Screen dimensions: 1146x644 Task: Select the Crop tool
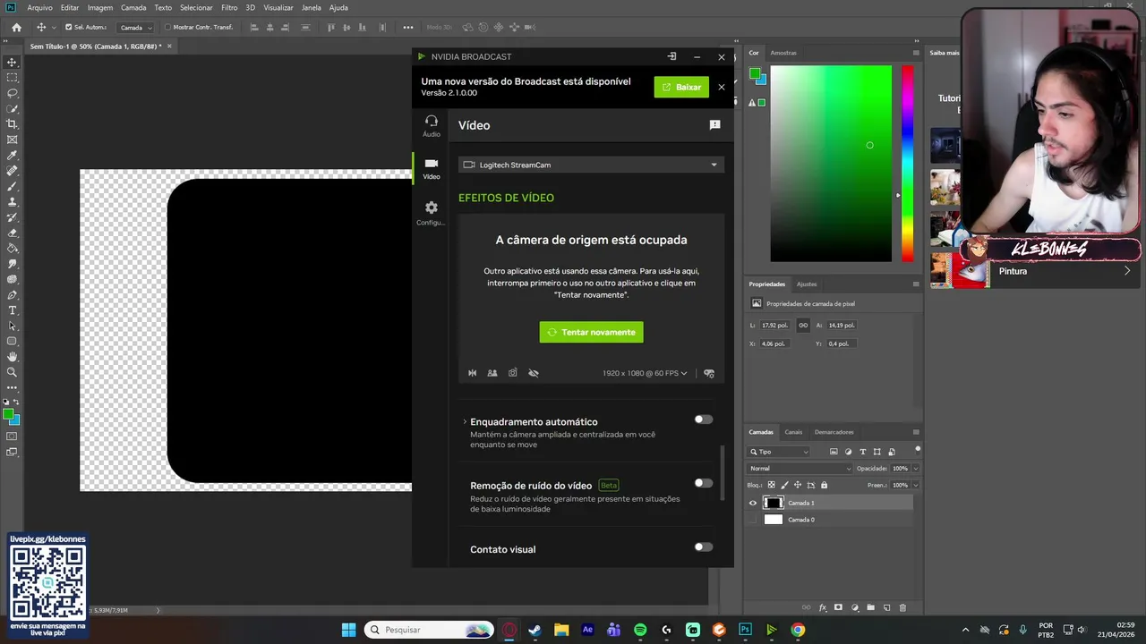[13, 124]
